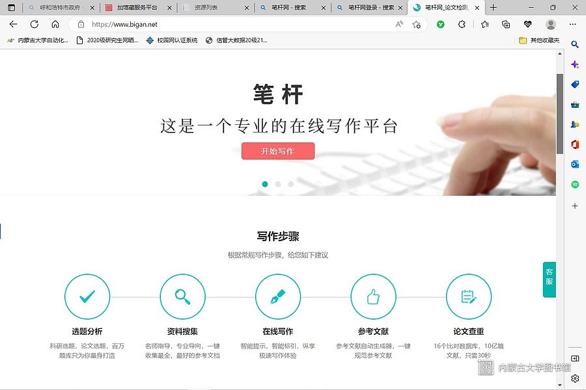
Task: Open the 客服 customer service button
Action: tap(549, 279)
